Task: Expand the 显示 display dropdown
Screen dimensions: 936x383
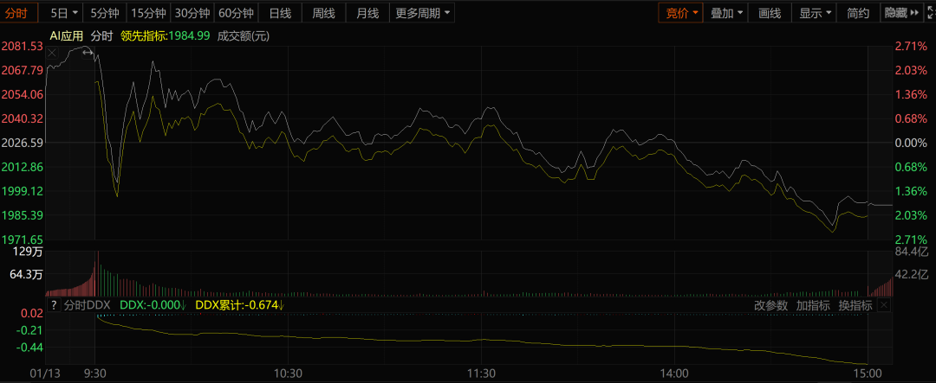Action: (x=816, y=13)
